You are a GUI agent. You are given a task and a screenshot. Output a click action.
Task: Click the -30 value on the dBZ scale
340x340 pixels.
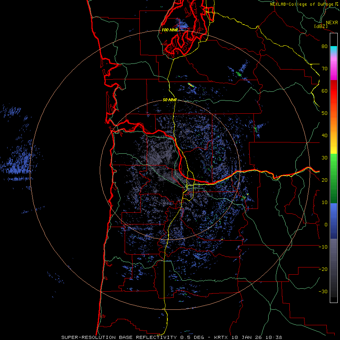point(323,292)
